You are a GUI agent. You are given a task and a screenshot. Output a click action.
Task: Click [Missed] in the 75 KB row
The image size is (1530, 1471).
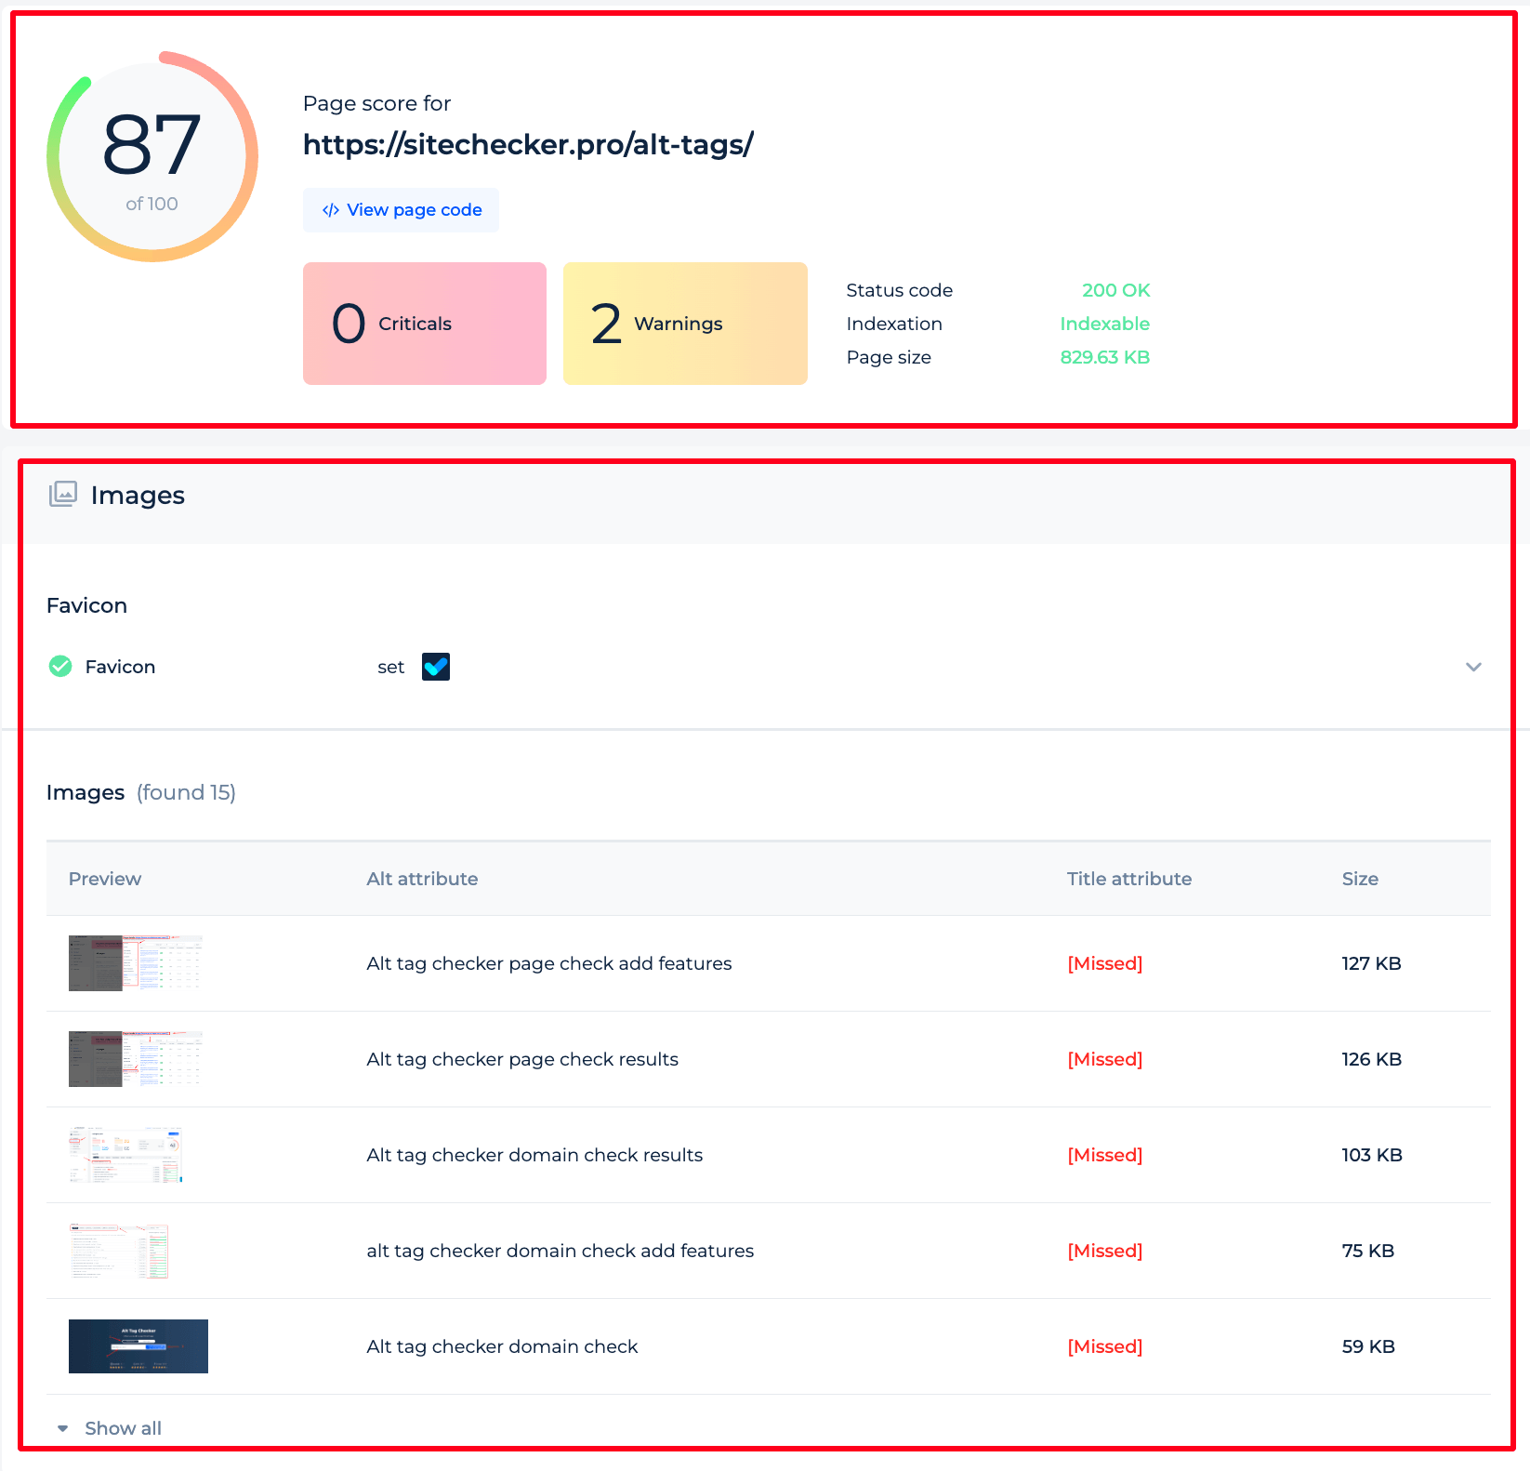point(1105,1251)
